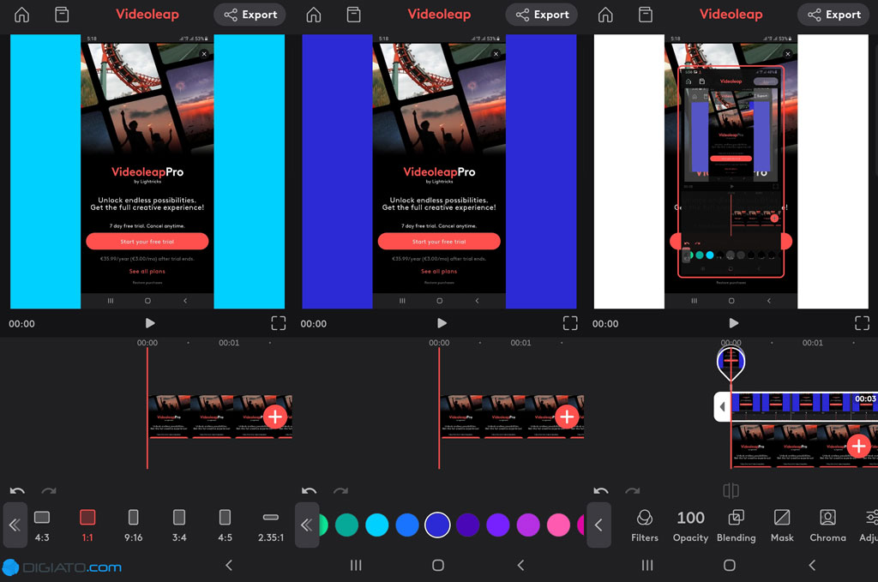Select the layer pin marker above the right timeline

pos(731,363)
